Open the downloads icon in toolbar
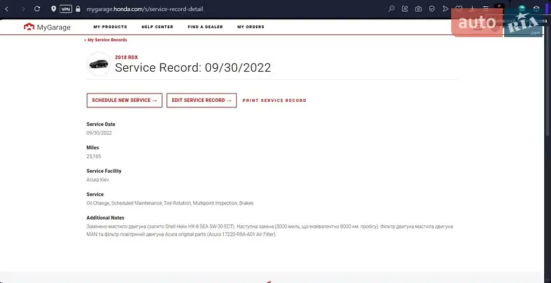The image size is (551, 283). click(x=471, y=9)
